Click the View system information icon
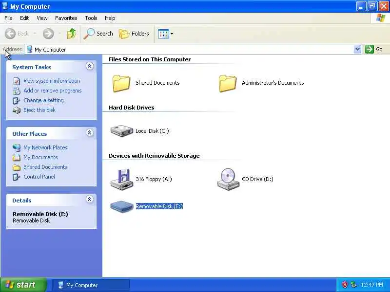 (17, 81)
